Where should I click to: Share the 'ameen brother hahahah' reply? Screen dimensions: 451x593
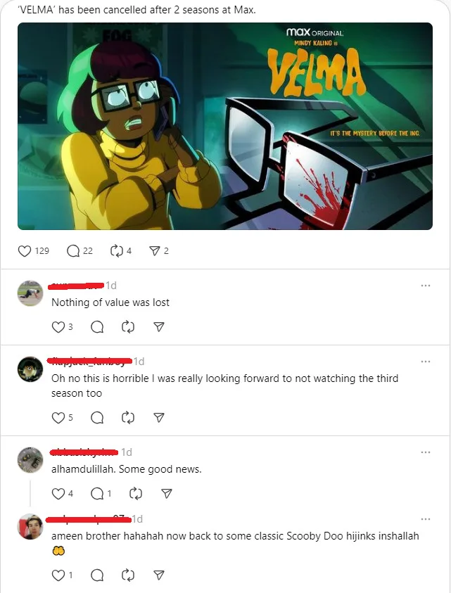click(x=159, y=575)
